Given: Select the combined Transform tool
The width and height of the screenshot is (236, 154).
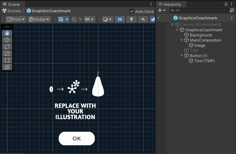Looking at the screenshot, I should (x=7, y=67).
